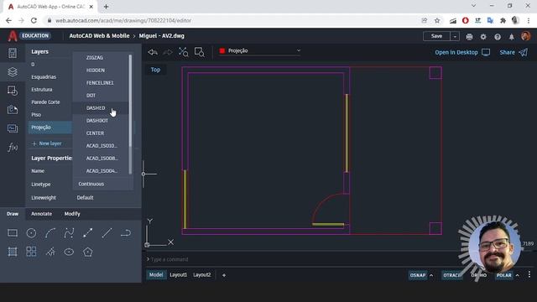Click the Print/Plot icon in header
The image size is (537, 302).
(x=469, y=37)
